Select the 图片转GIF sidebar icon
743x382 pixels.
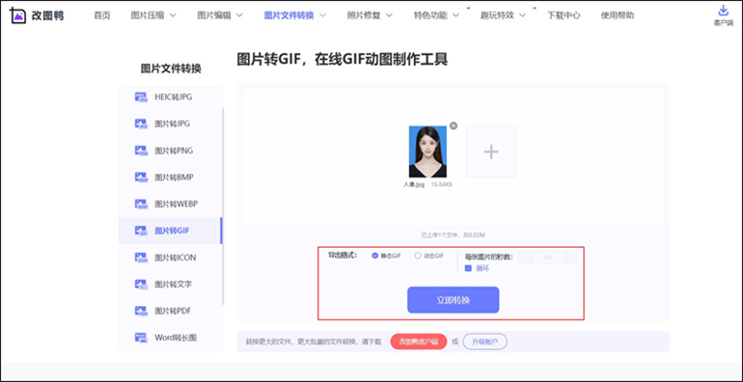point(141,231)
